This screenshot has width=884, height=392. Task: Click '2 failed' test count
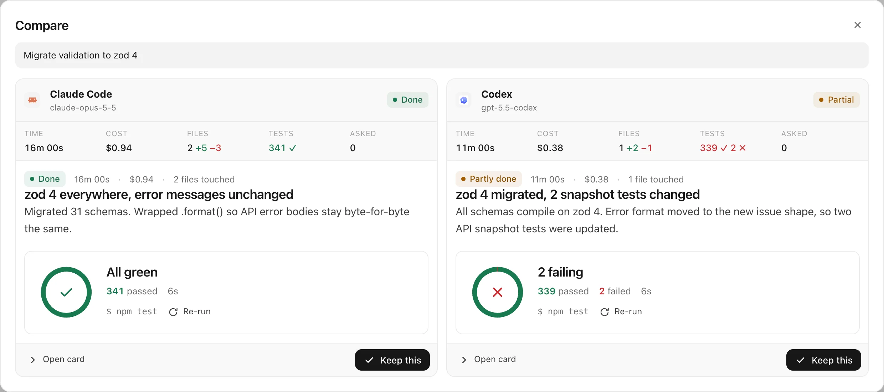click(615, 291)
